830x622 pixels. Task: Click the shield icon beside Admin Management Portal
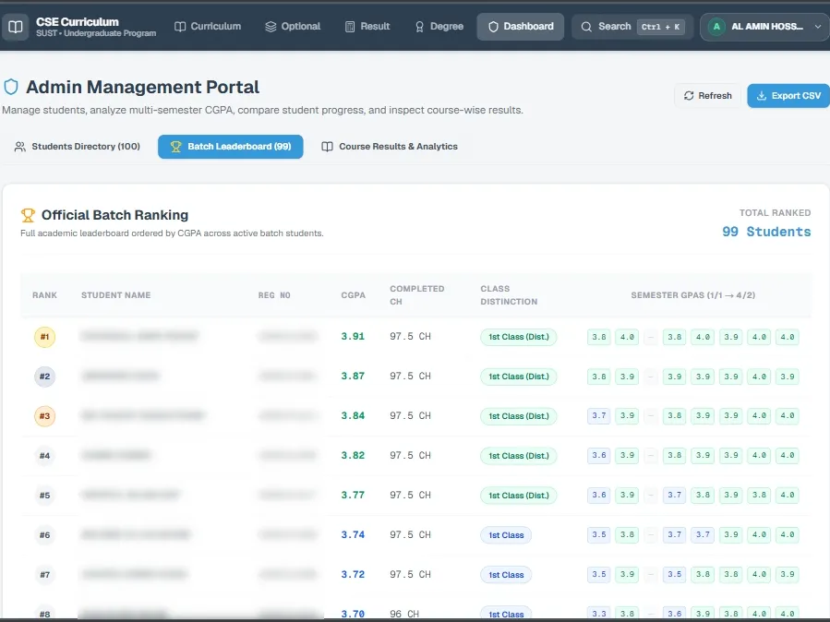[11, 87]
